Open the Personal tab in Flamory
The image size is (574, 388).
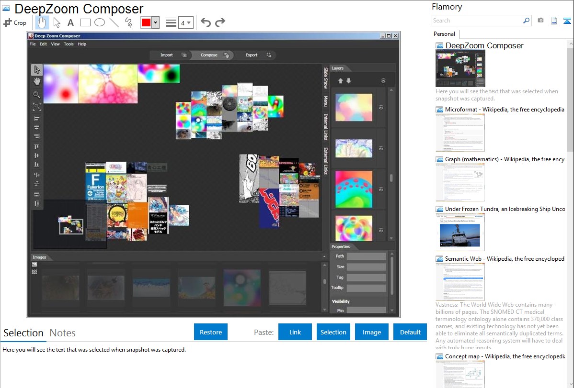point(444,34)
